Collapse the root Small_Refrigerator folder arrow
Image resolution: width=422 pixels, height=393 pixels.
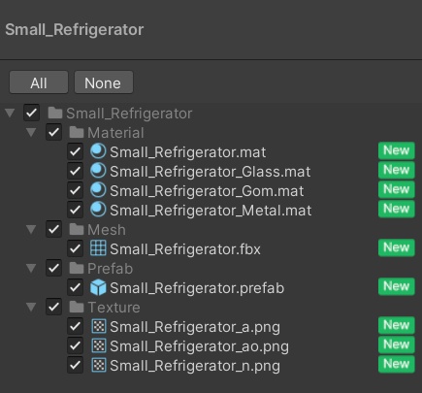coord(10,113)
